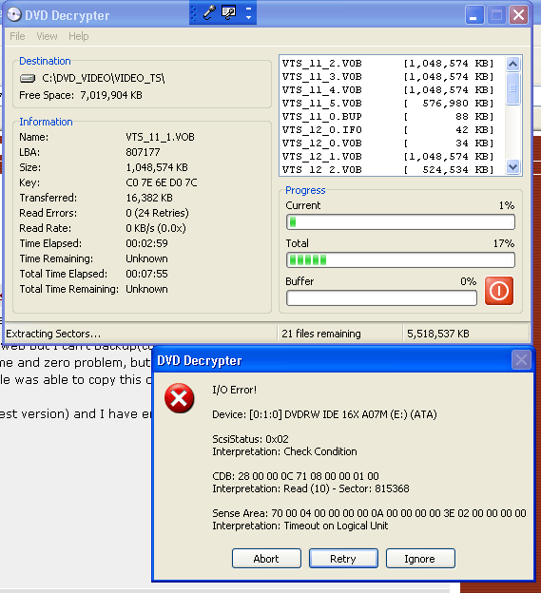Click Free Space value 7,019,904 KB
This screenshot has width=541, height=593.
111,95
